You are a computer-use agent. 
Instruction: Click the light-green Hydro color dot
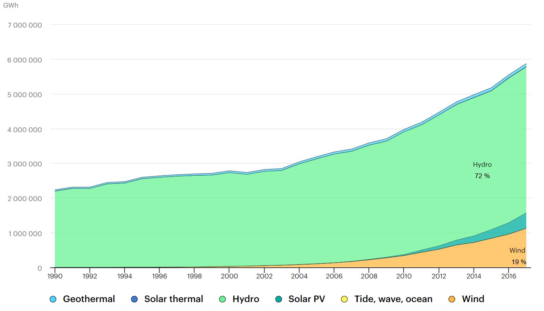click(x=223, y=299)
